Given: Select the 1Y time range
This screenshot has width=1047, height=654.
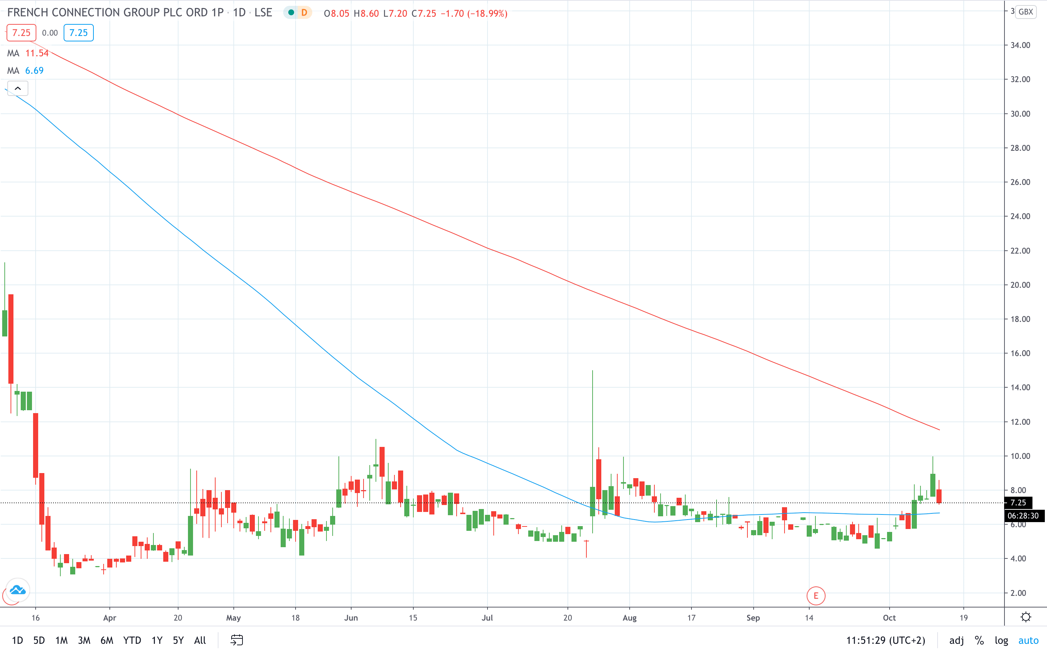Looking at the screenshot, I should (x=157, y=640).
